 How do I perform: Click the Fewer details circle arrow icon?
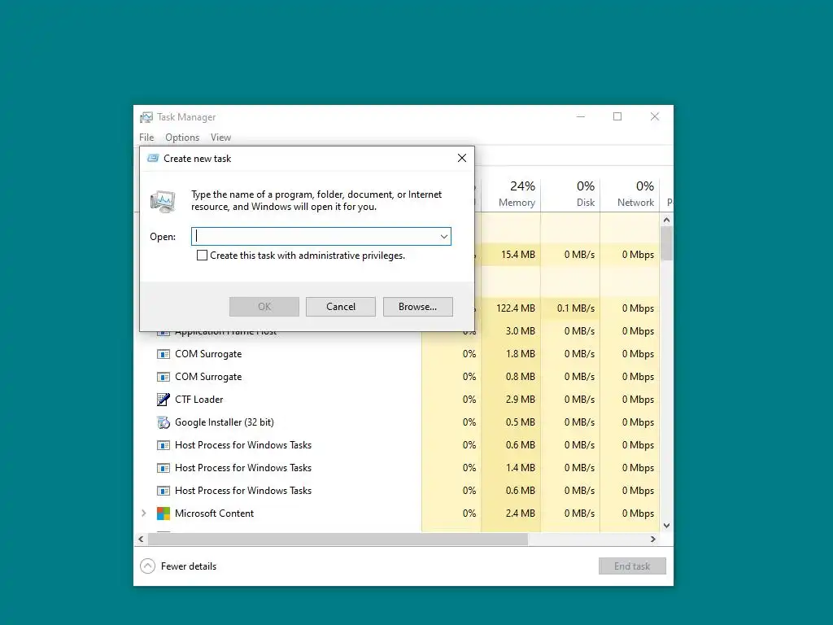(148, 566)
